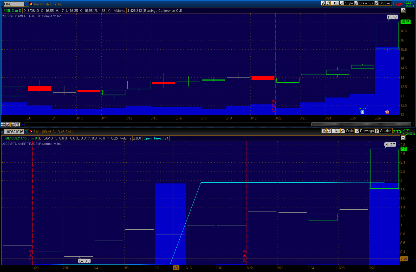Click the highlighted 3/8 date marker on the option time axis
This screenshot has height=272, width=416.
[x=176, y=268]
